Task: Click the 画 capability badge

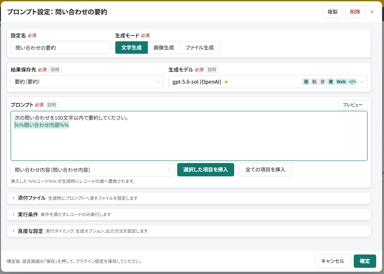Action: coord(306,82)
